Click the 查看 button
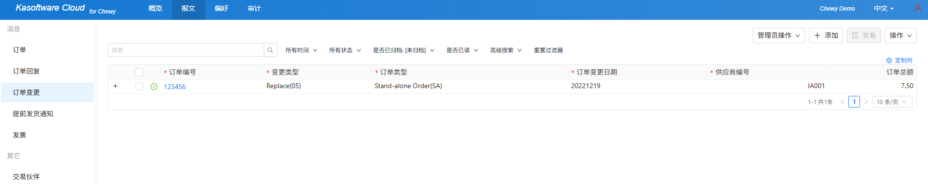Viewport: 928px width, 184px height. coord(863,35)
